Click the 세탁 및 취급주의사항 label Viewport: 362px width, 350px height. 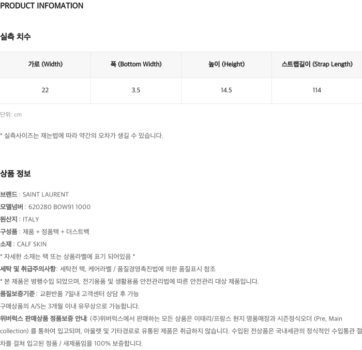[x=28, y=269]
